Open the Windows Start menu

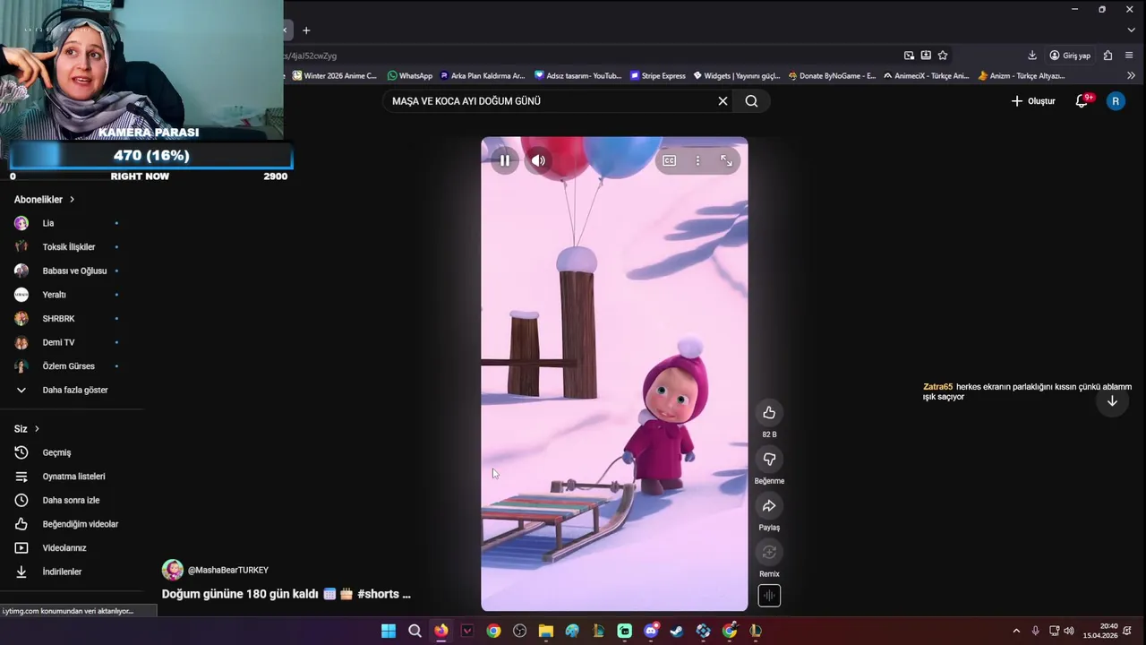[389, 631]
